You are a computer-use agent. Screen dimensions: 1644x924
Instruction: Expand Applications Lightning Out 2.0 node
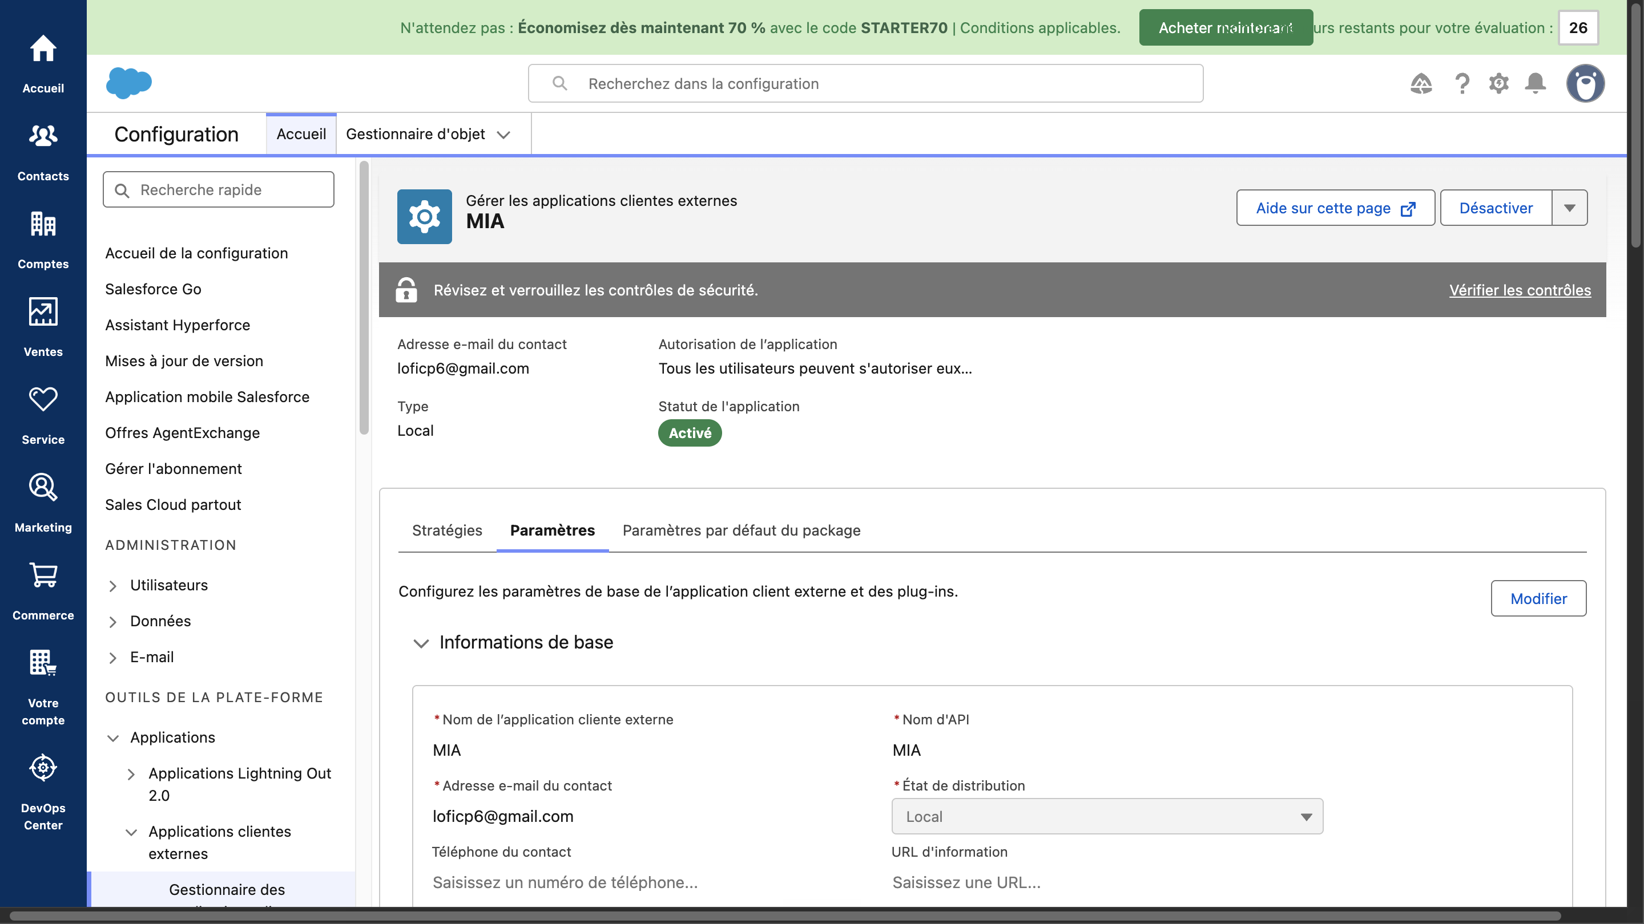pos(131,774)
